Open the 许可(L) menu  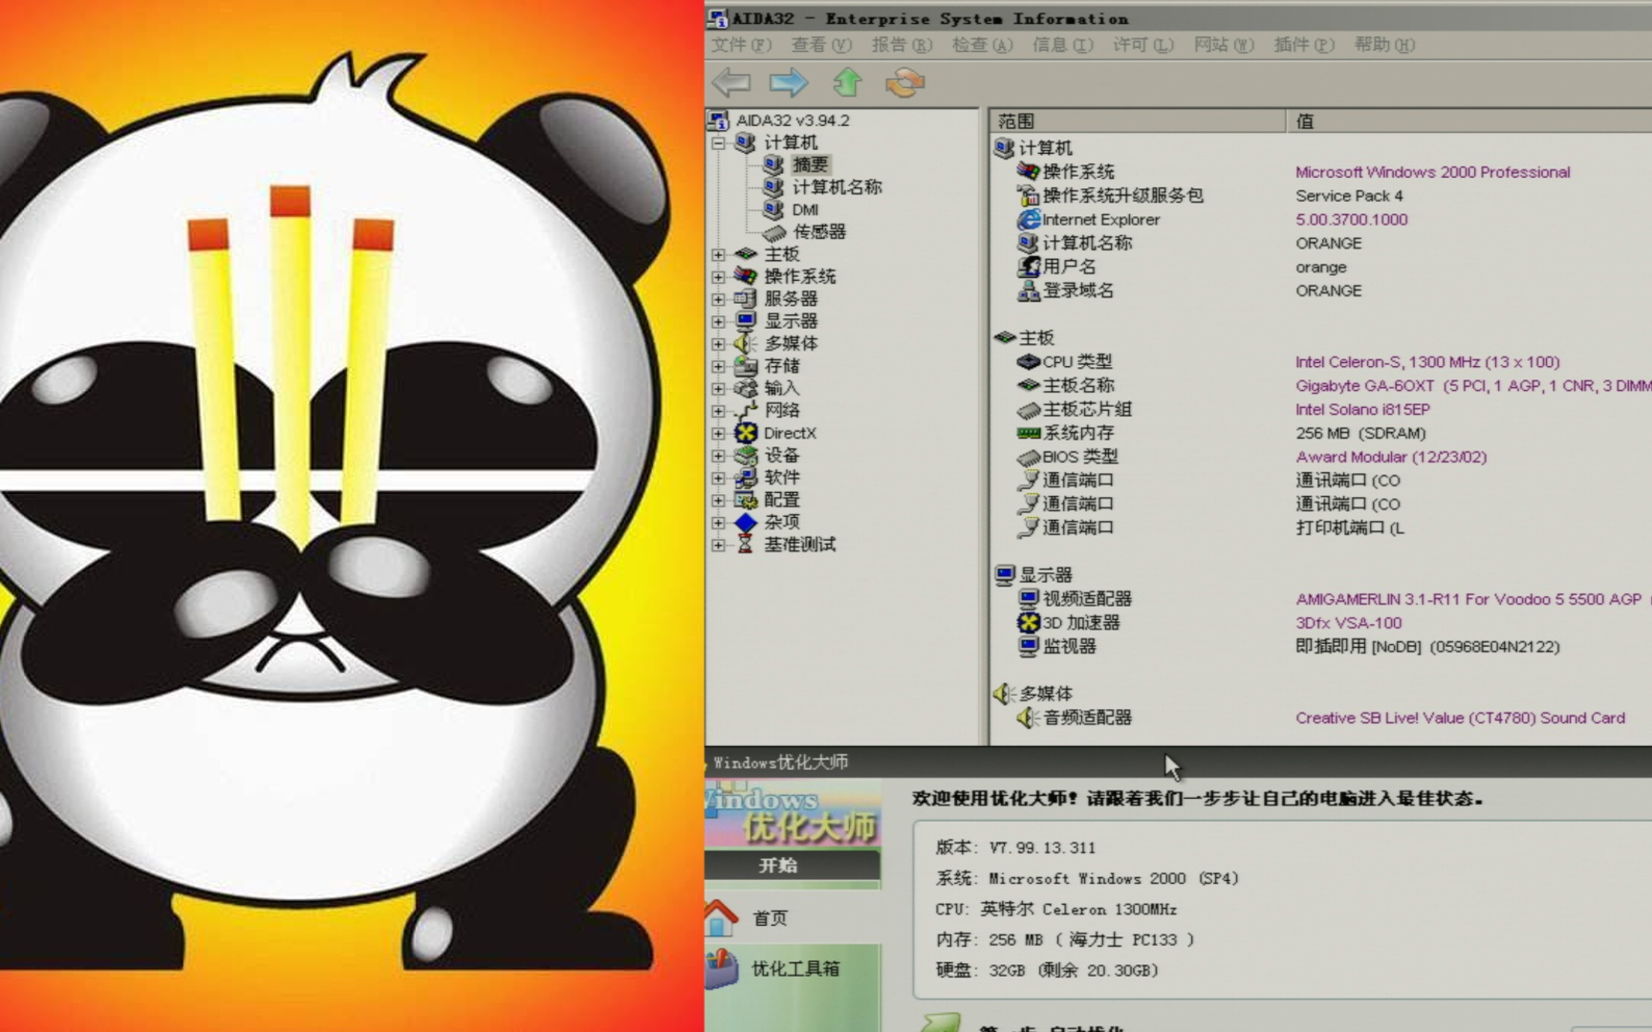point(1142,45)
